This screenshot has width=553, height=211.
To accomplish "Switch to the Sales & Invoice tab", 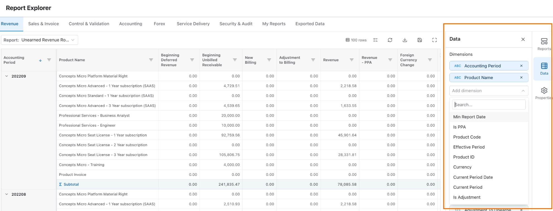I will [44, 24].
